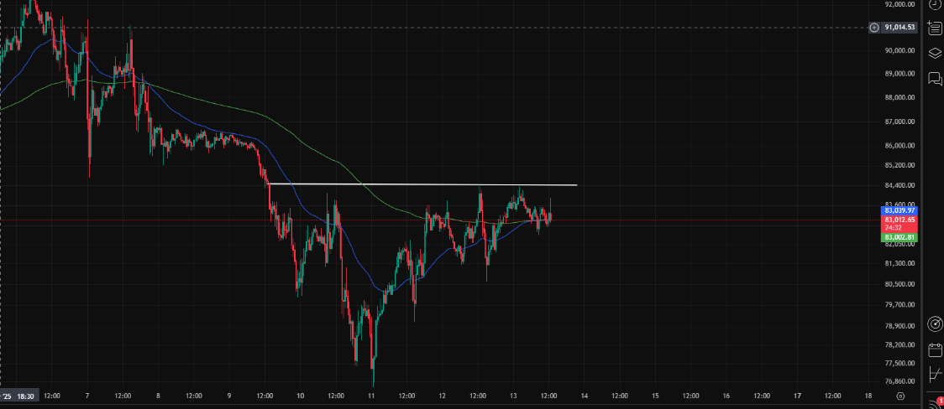The image size is (944, 409).
Task: Open the Chats speech bubble icon
Action: (935, 78)
